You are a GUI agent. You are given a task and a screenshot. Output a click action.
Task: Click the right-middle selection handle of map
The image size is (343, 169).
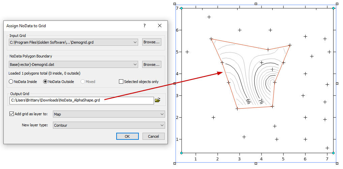click(337, 84)
